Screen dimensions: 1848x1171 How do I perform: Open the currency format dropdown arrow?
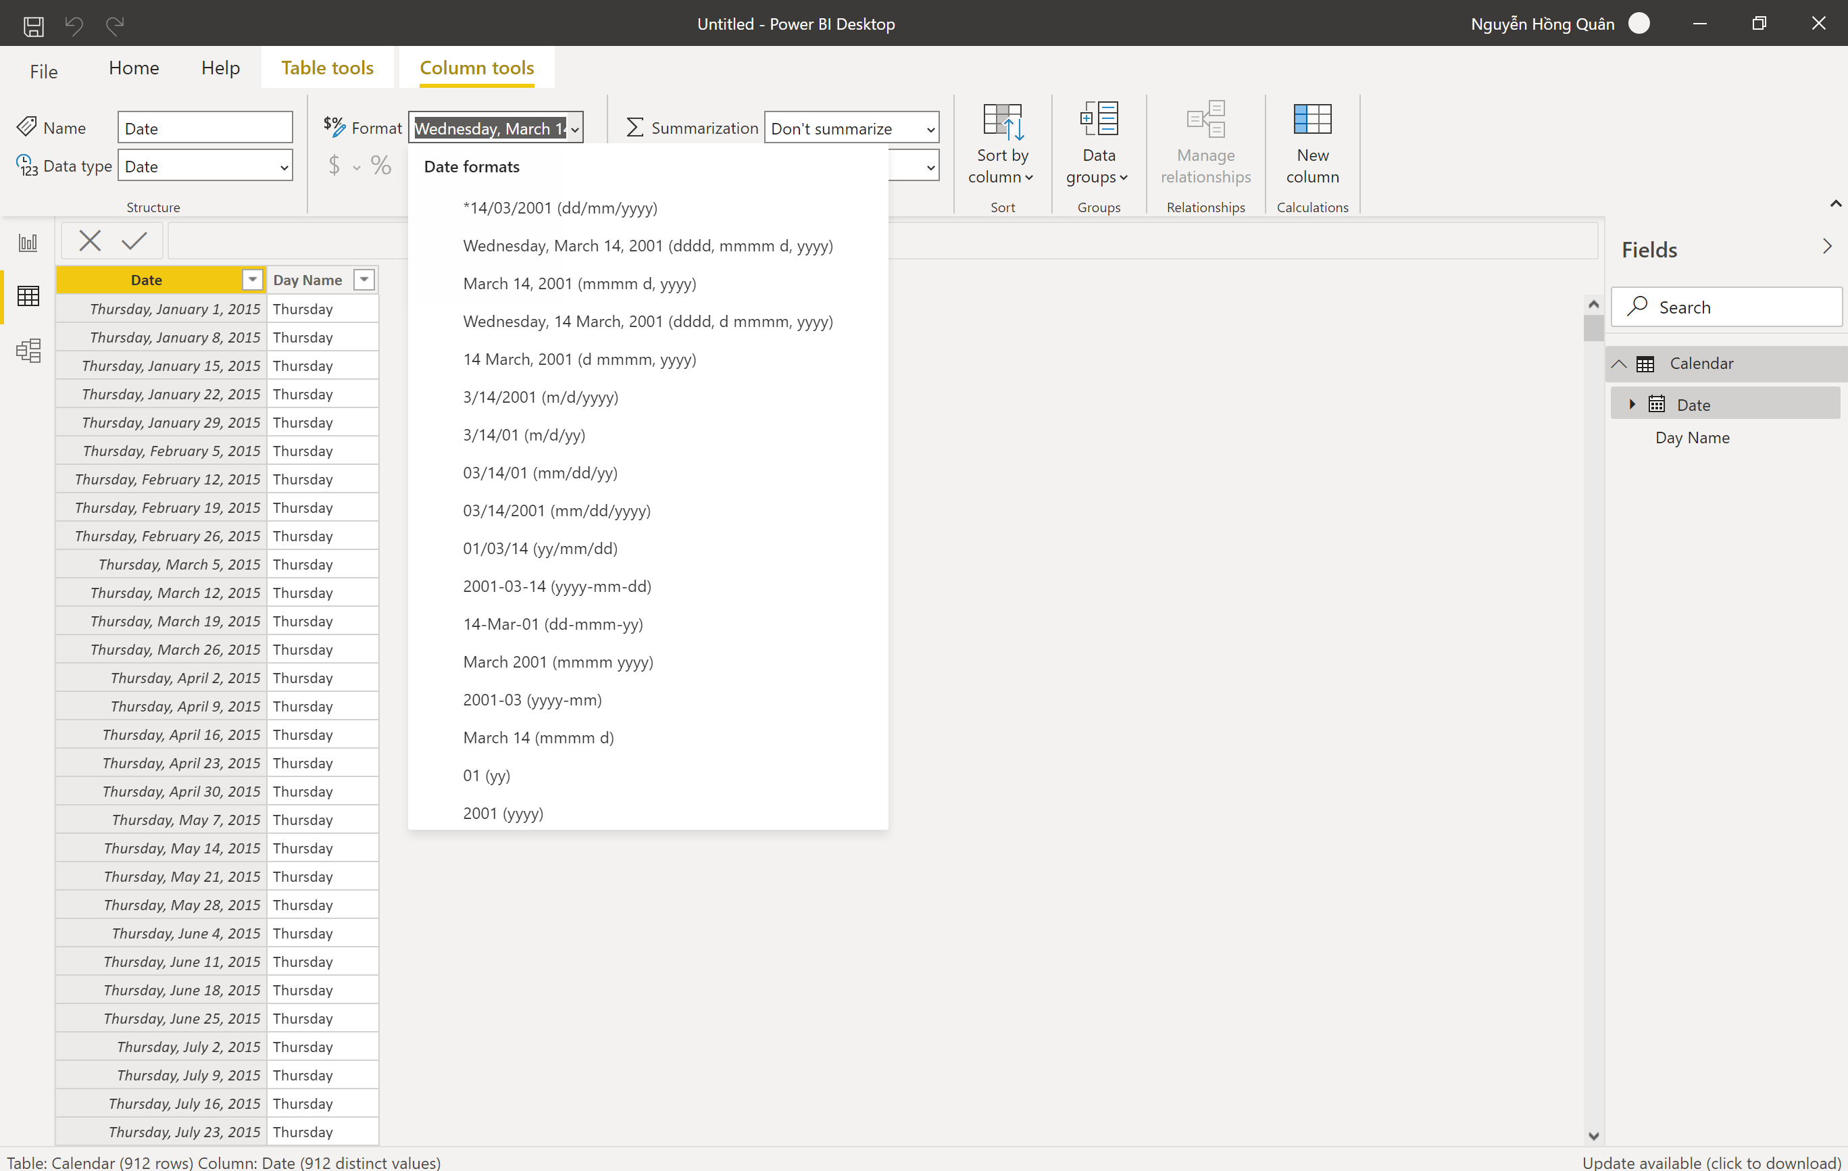pyautogui.click(x=357, y=168)
